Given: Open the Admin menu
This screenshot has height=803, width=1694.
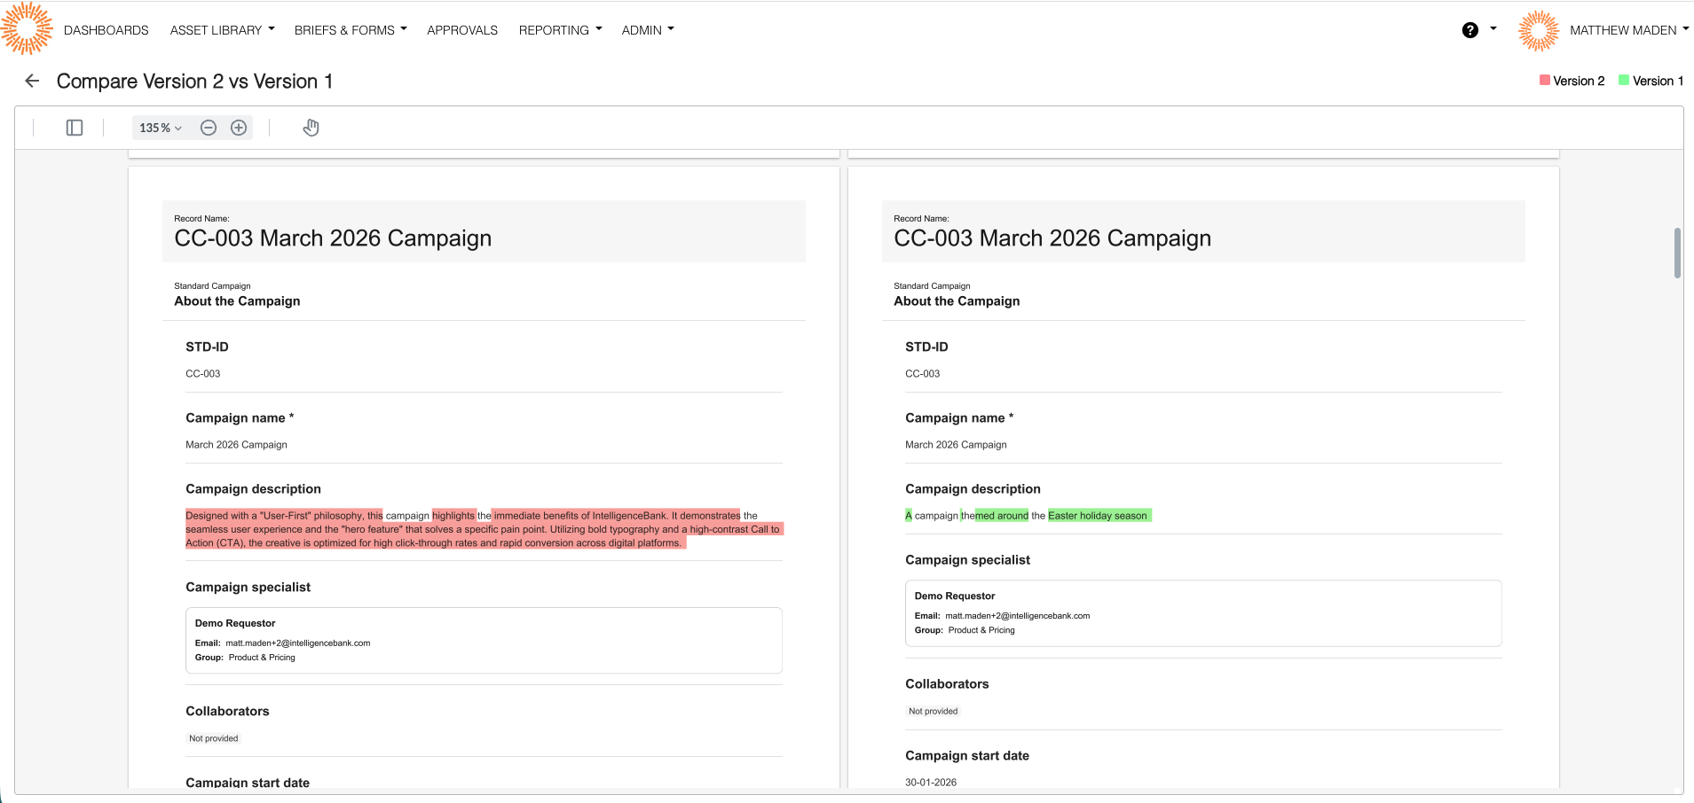Looking at the screenshot, I should tap(648, 30).
